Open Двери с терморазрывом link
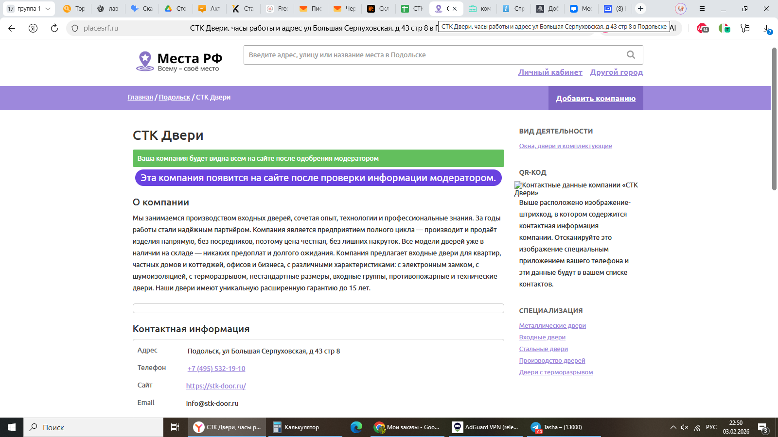The height and width of the screenshot is (437, 778). [x=556, y=372]
